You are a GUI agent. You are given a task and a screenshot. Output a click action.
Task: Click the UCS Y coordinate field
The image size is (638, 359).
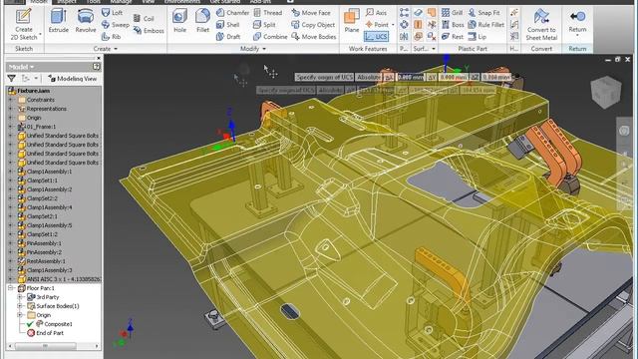453,77
